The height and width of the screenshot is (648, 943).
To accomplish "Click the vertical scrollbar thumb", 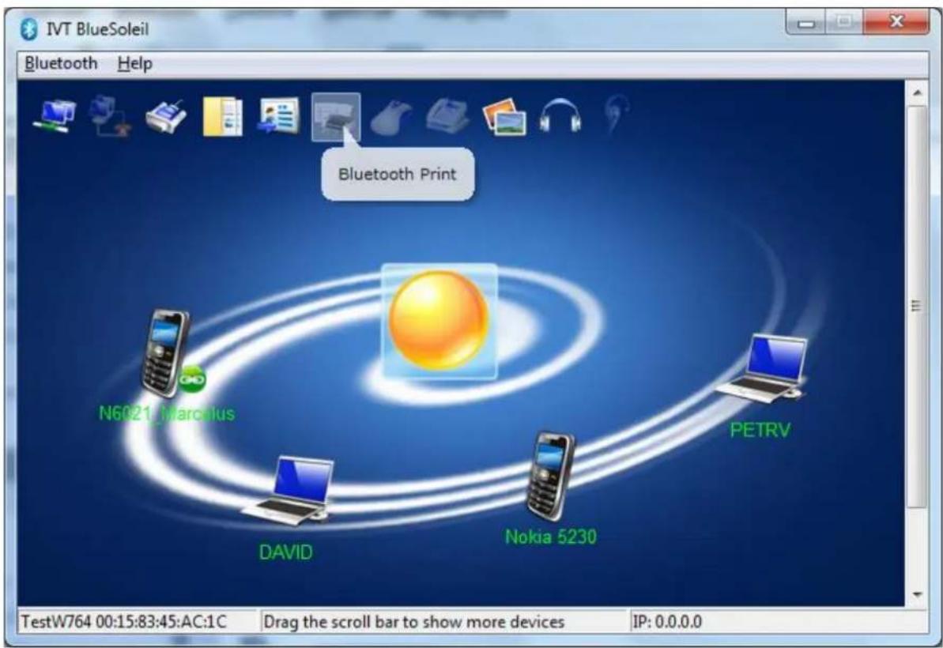I will [x=916, y=307].
